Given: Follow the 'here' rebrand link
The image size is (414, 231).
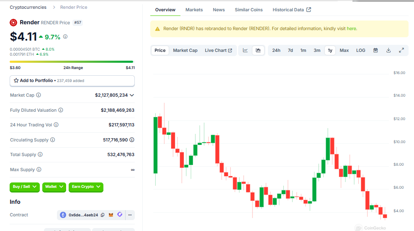Looking at the screenshot, I should click(x=351, y=28).
